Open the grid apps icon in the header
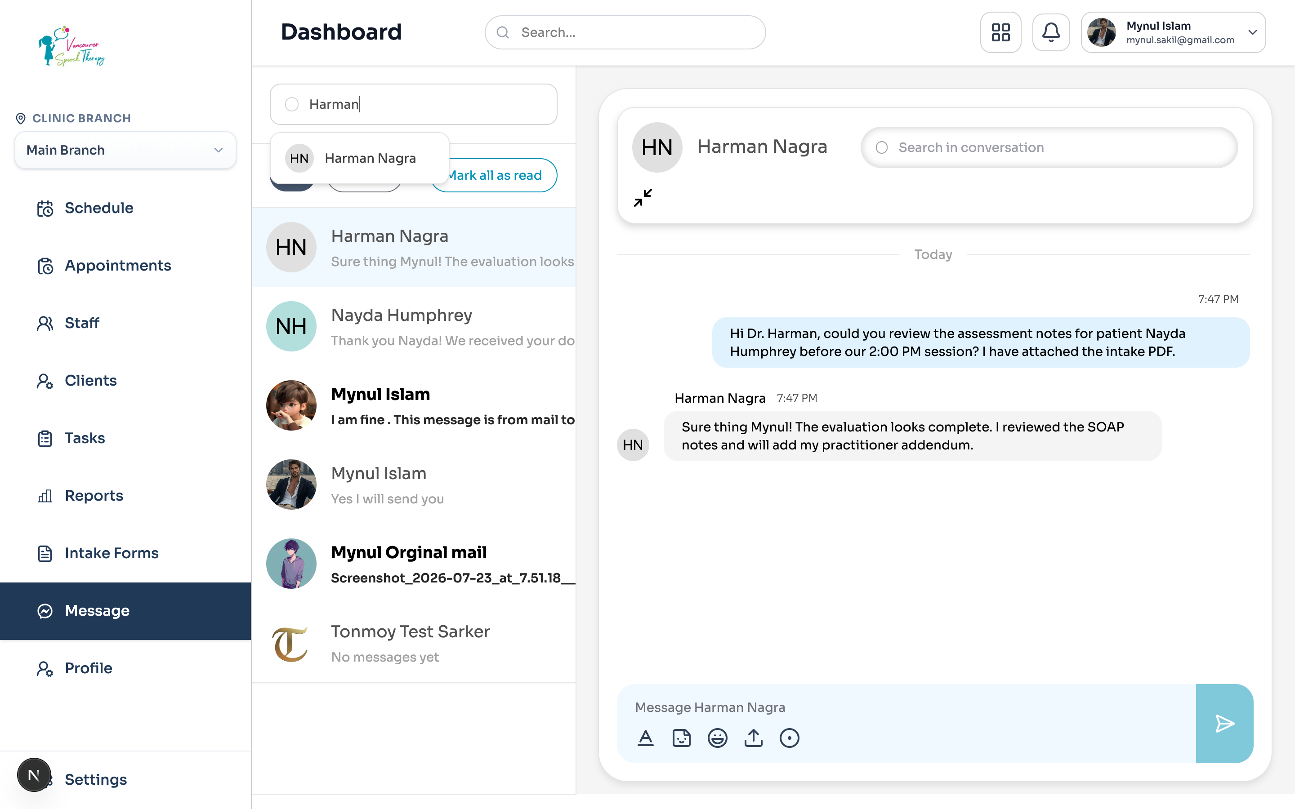The image size is (1295, 809). pyautogui.click(x=1000, y=32)
